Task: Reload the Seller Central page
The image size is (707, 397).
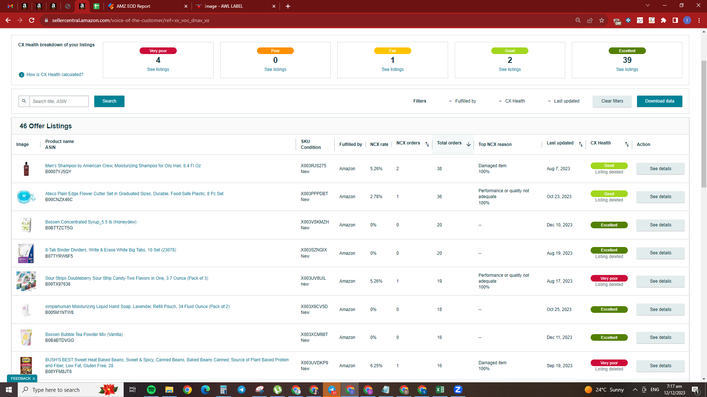Action: click(32, 20)
